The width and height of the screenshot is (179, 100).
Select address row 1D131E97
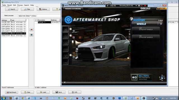pyautogui.click(x=14, y=31)
